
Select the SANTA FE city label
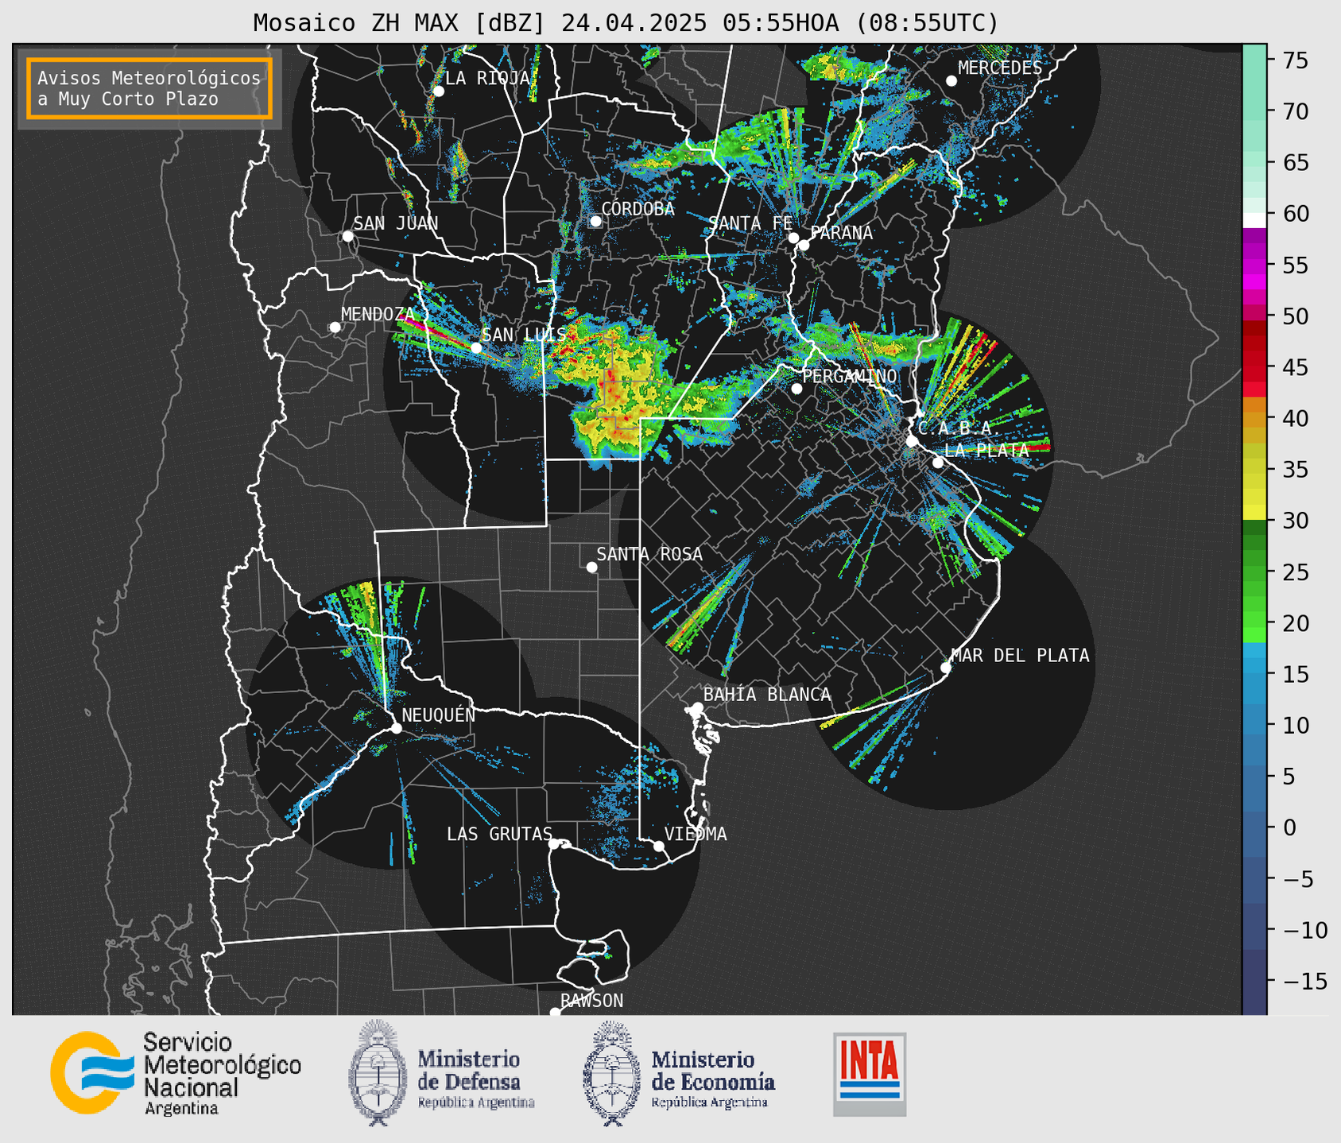[750, 223]
